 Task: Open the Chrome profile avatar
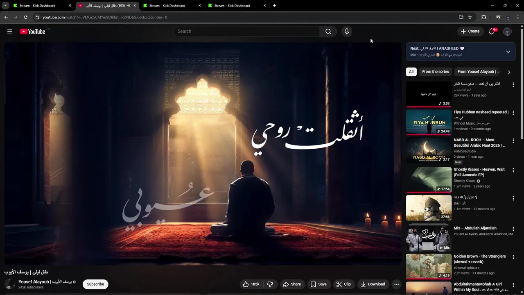pyautogui.click(x=508, y=17)
